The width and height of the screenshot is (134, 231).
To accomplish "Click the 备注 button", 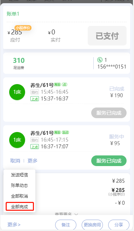I will pyautogui.click(x=66, y=225).
